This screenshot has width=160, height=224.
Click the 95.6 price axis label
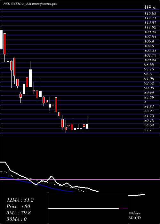[x=148, y=74]
